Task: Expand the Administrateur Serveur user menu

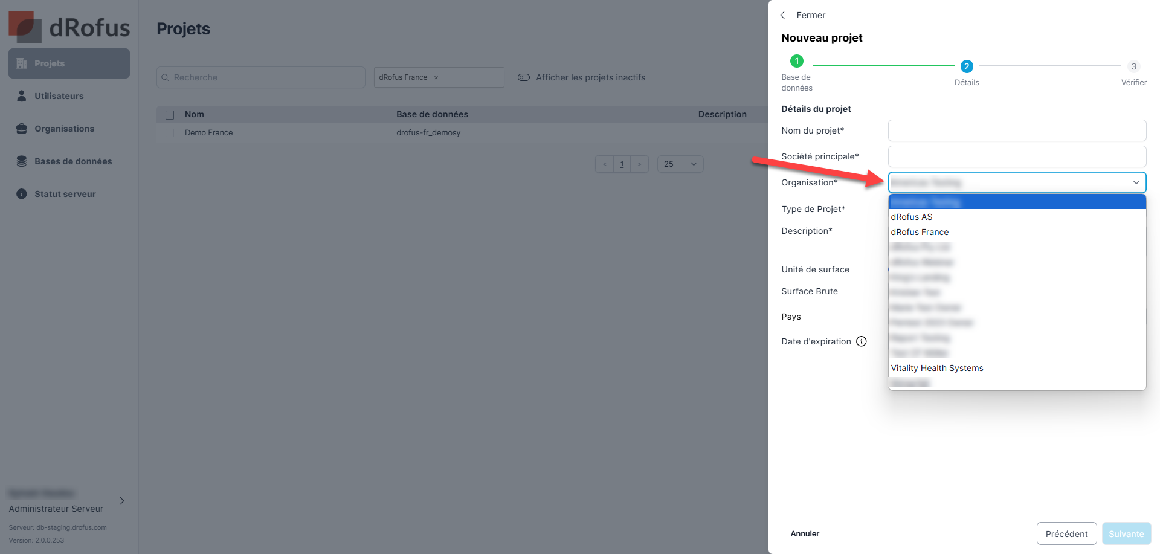Action: click(122, 501)
